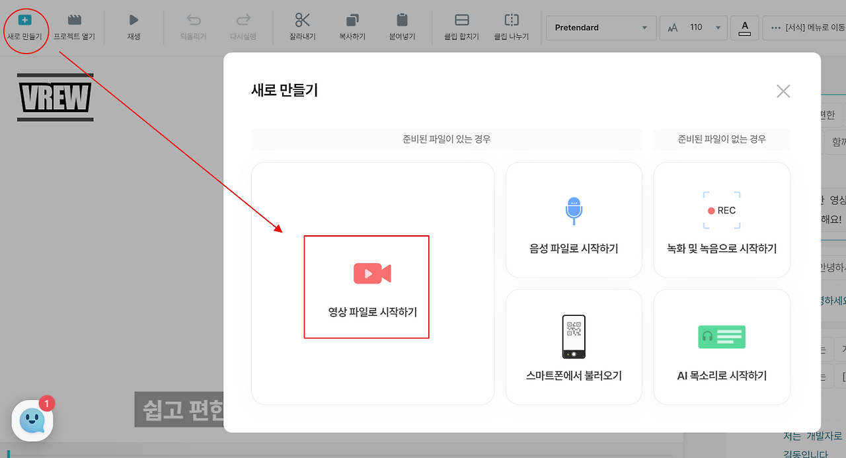Click the 준비된 파일이 없는 경우 header
This screenshot has height=458, width=846.
pos(722,139)
